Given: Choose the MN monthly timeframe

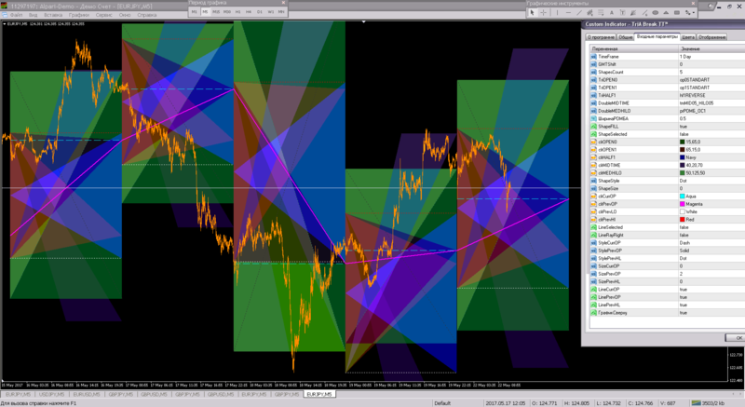Looking at the screenshot, I should pos(281,11).
